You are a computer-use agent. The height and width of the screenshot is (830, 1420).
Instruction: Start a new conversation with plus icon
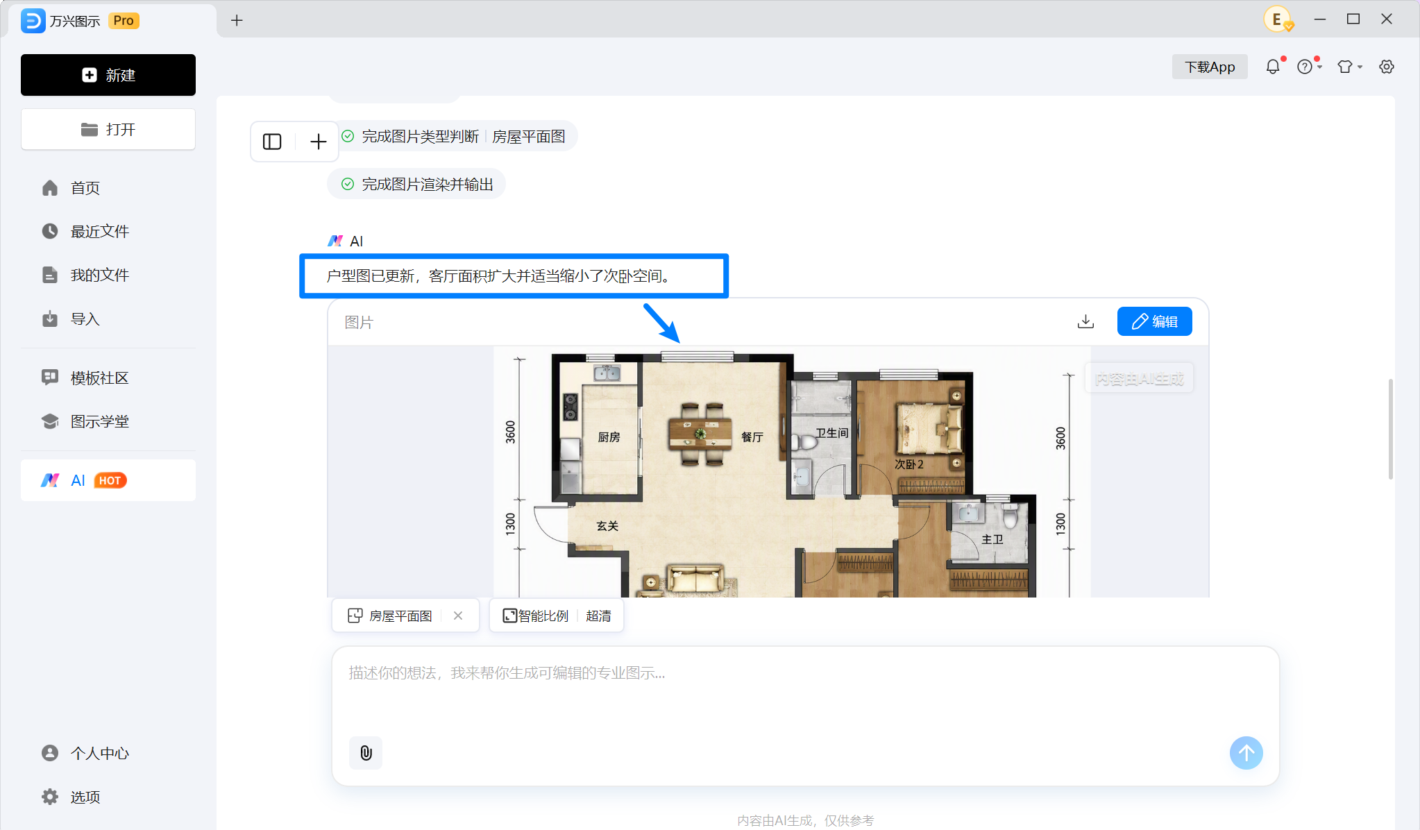coord(318,142)
